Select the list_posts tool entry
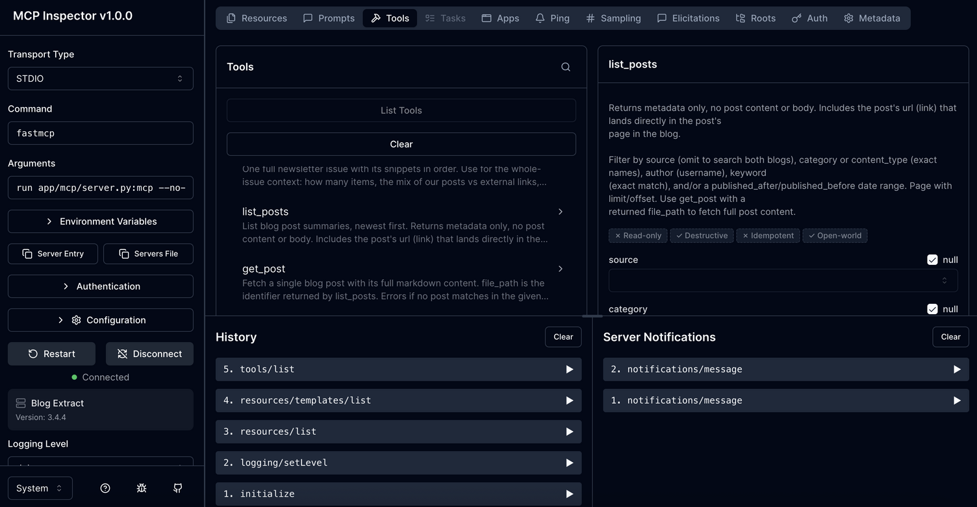This screenshot has height=507, width=977. [401, 225]
